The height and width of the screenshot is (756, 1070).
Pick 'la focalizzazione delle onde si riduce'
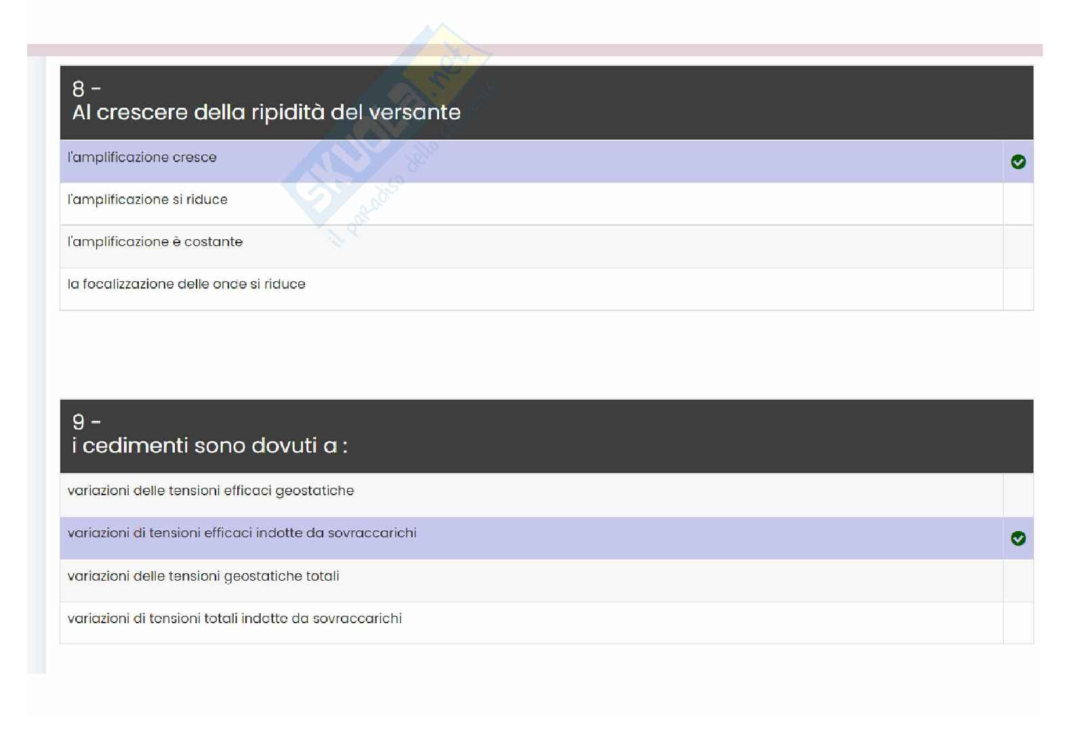click(186, 285)
